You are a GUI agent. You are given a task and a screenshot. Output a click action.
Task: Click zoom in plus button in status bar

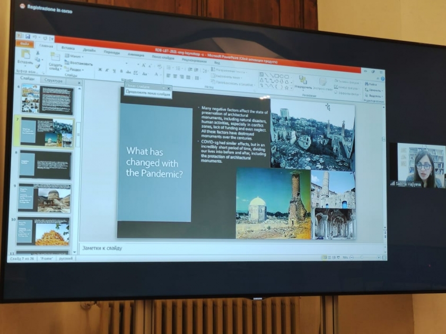[379, 257]
